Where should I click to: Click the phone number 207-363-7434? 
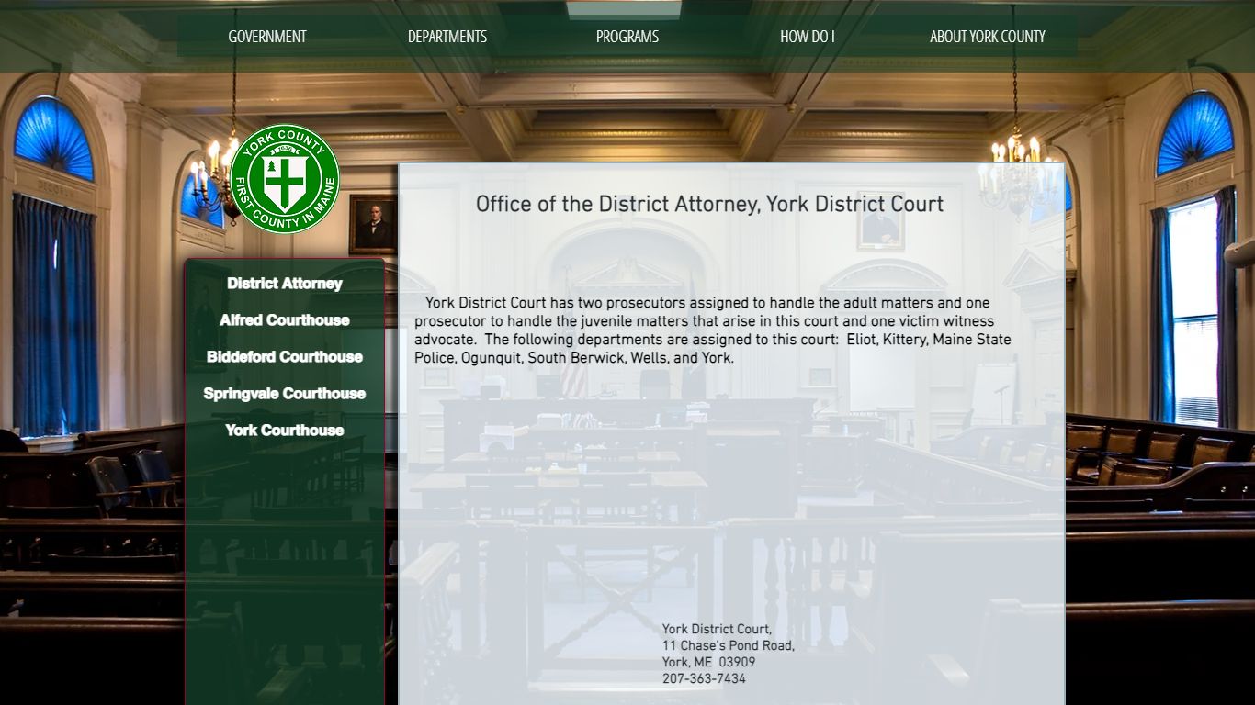point(704,679)
